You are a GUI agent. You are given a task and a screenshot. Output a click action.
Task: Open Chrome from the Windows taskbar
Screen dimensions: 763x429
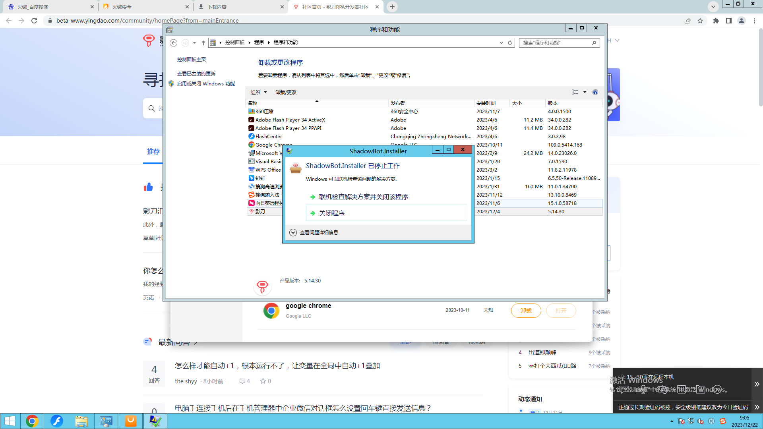(32, 421)
